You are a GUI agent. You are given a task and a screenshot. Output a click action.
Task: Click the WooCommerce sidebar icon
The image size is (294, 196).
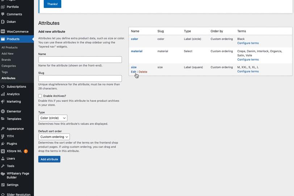tap(3, 32)
